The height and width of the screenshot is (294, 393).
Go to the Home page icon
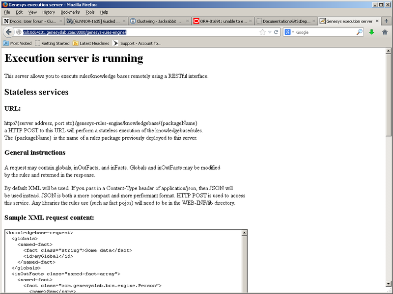pyautogui.click(x=385, y=32)
